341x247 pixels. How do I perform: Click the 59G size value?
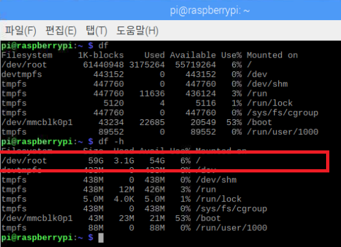[96, 161]
